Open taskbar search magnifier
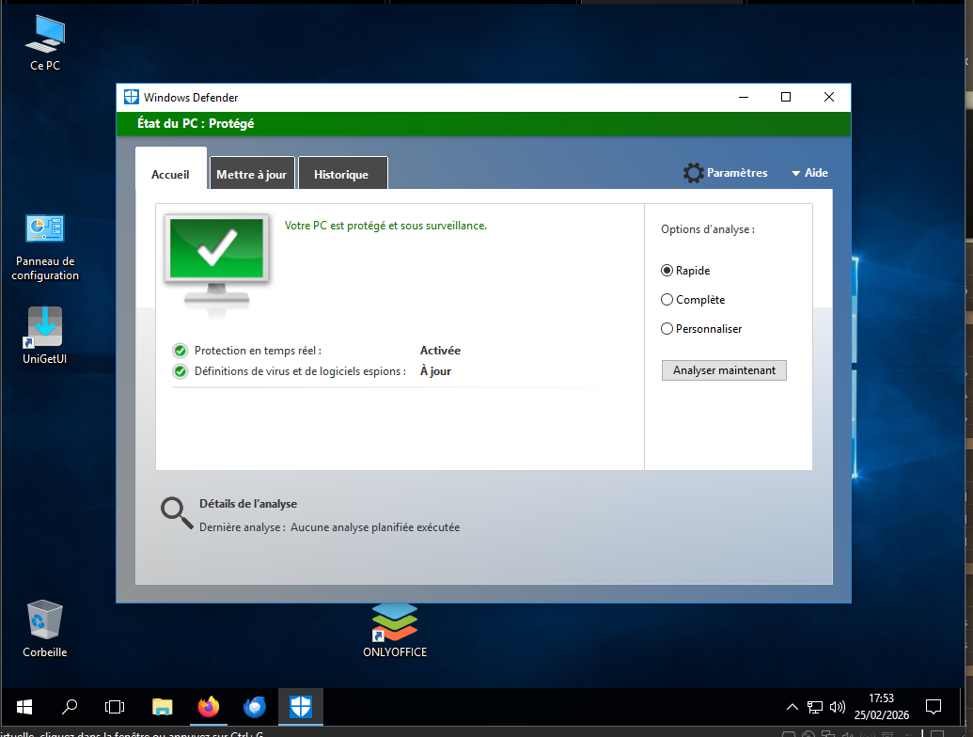The height and width of the screenshot is (737, 973). pos(70,707)
